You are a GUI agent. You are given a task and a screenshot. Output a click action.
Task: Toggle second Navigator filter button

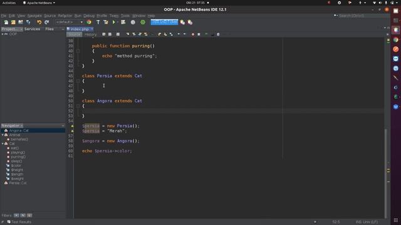point(23,215)
